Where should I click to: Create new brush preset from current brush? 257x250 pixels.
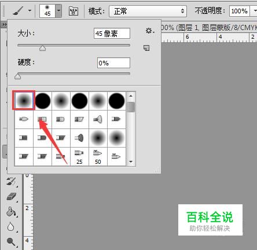tap(146, 48)
